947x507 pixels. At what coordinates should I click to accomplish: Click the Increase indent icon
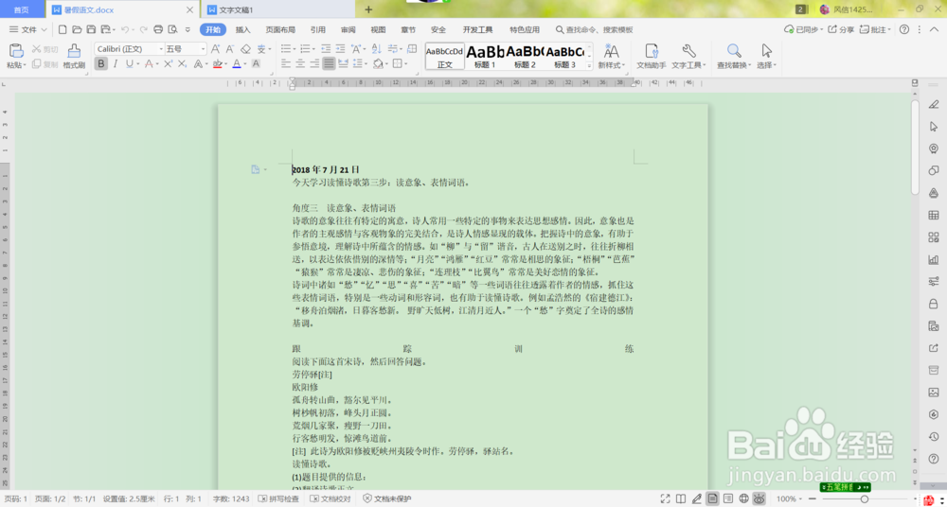340,49
